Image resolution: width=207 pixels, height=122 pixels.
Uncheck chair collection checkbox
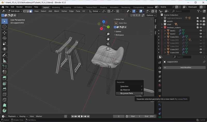click(x=197, y=24)
